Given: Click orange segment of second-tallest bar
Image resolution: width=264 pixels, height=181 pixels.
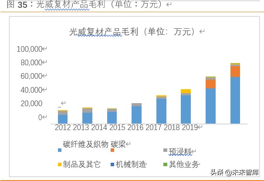Looking at the screenshot, I should (210, 84).
